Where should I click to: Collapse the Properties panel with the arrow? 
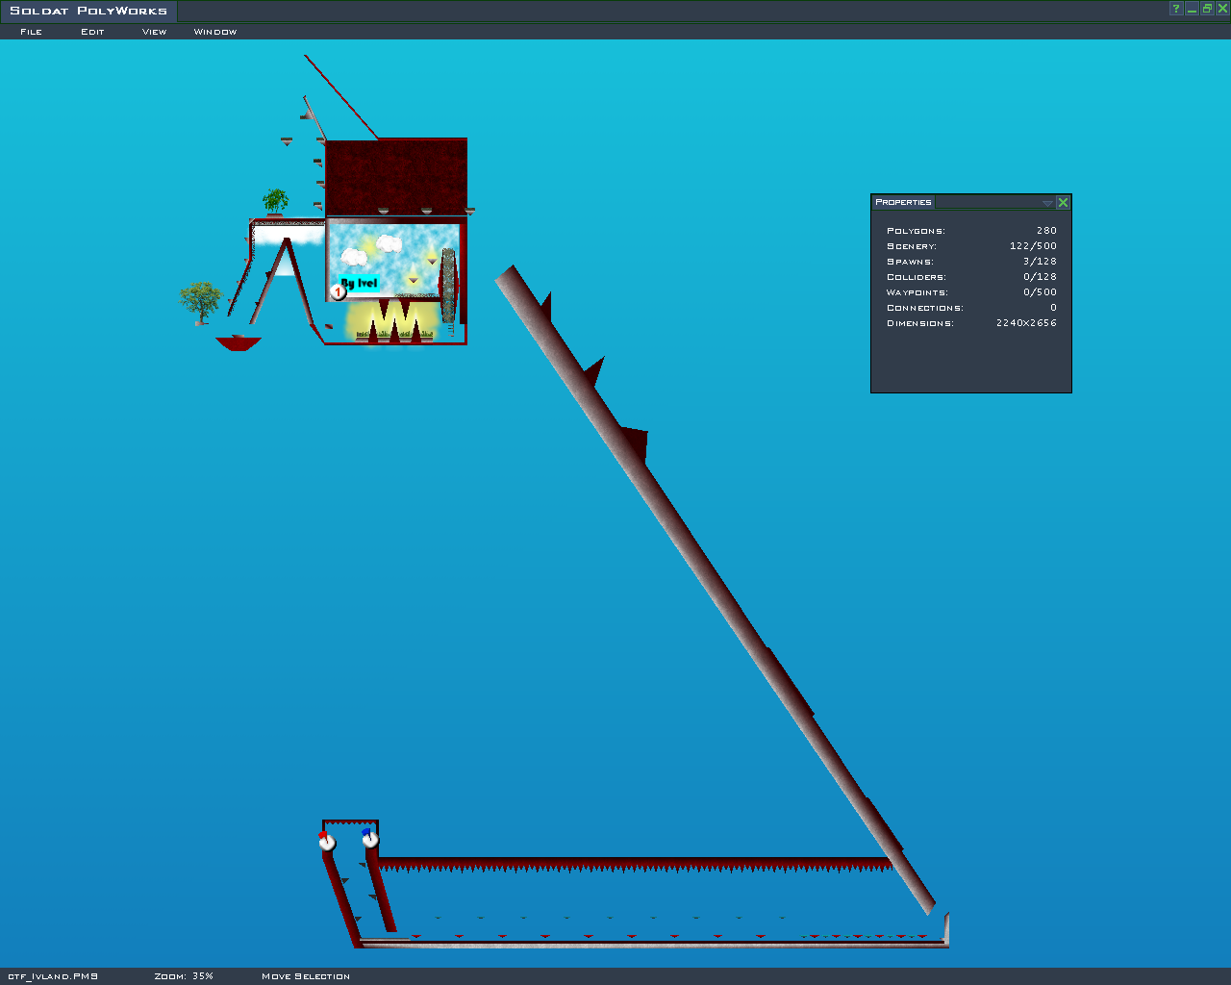click(x=1047, y=203)
